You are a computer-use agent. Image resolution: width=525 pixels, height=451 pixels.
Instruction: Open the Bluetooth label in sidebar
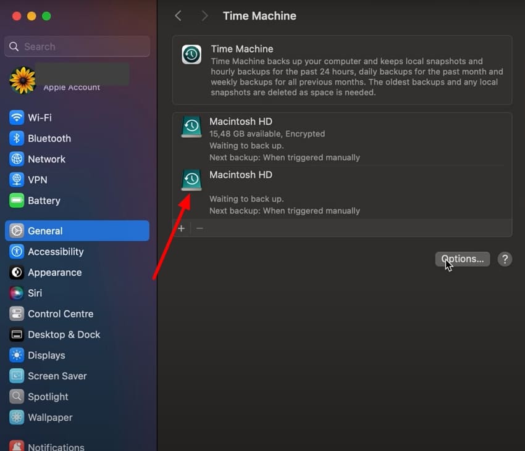click(x=49, y=139)
